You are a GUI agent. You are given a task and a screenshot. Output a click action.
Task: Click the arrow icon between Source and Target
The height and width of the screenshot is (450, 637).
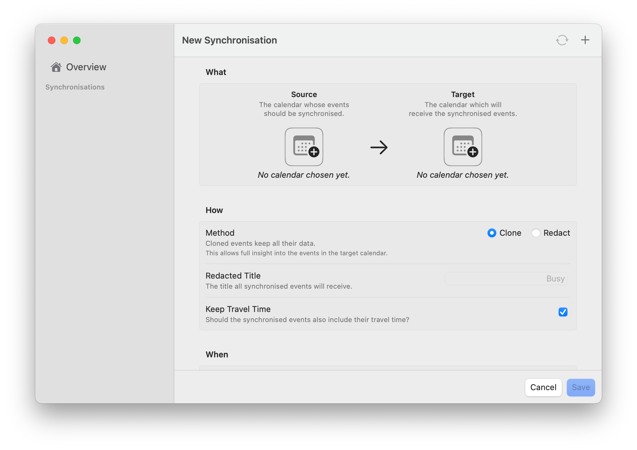379,147
